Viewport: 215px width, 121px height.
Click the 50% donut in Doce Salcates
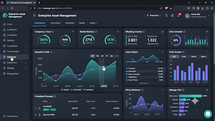[x=176, y=40]
